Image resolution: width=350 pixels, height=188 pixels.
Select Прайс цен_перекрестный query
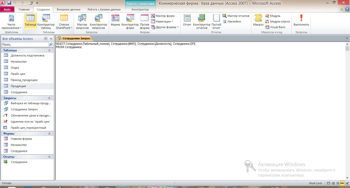pyautogui.click(x=27, y=128)
